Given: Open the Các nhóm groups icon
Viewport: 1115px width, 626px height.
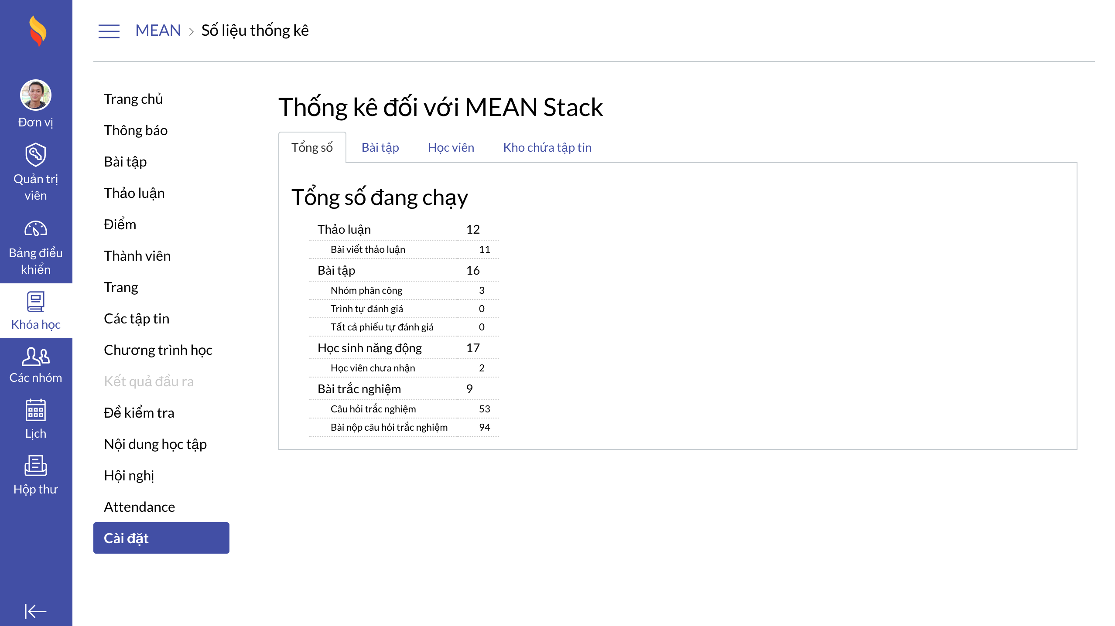Looking at the screenshot, I should pos(36,357).
